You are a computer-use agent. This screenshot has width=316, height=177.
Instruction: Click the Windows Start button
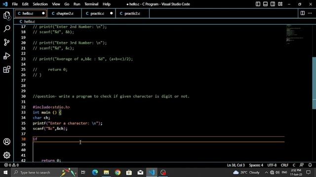tap(5, 173)
